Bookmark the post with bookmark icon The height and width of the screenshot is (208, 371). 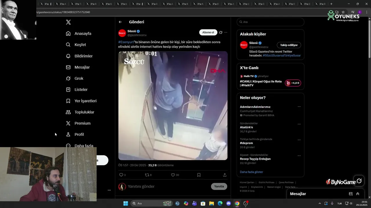199,175
